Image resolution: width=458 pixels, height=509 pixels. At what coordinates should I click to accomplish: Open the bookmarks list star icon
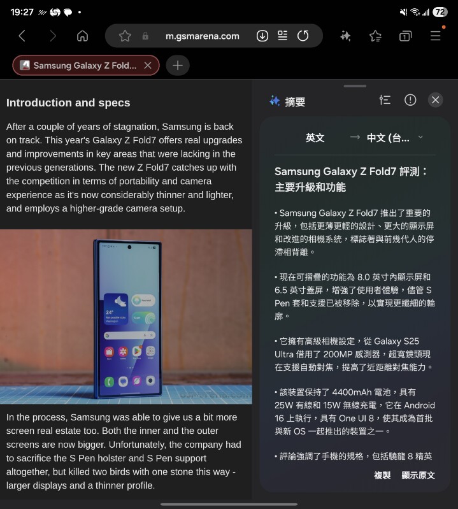point(375,36)
